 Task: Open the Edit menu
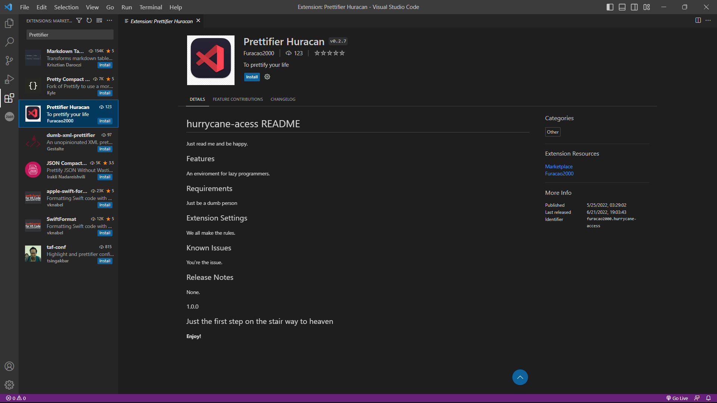click(x=41, y=7)
